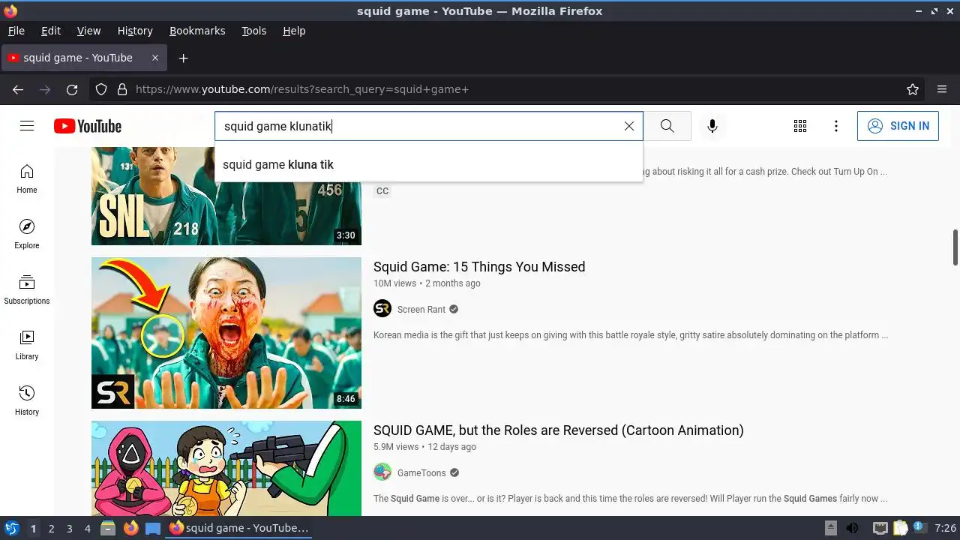Screen dimensions: 960x540
Task: Click the "8:46" duration badge
Action: tap(346, 399)
